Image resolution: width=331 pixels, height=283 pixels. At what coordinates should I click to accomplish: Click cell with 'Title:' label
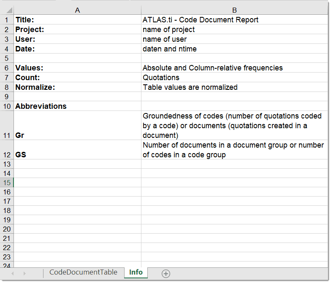point(77,19)
